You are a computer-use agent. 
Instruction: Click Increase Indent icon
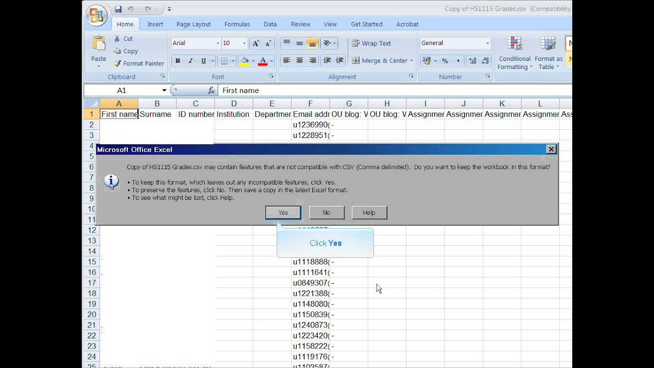point(340,60)
